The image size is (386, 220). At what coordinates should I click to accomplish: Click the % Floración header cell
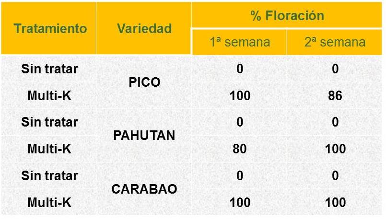(x=287, y=15)
